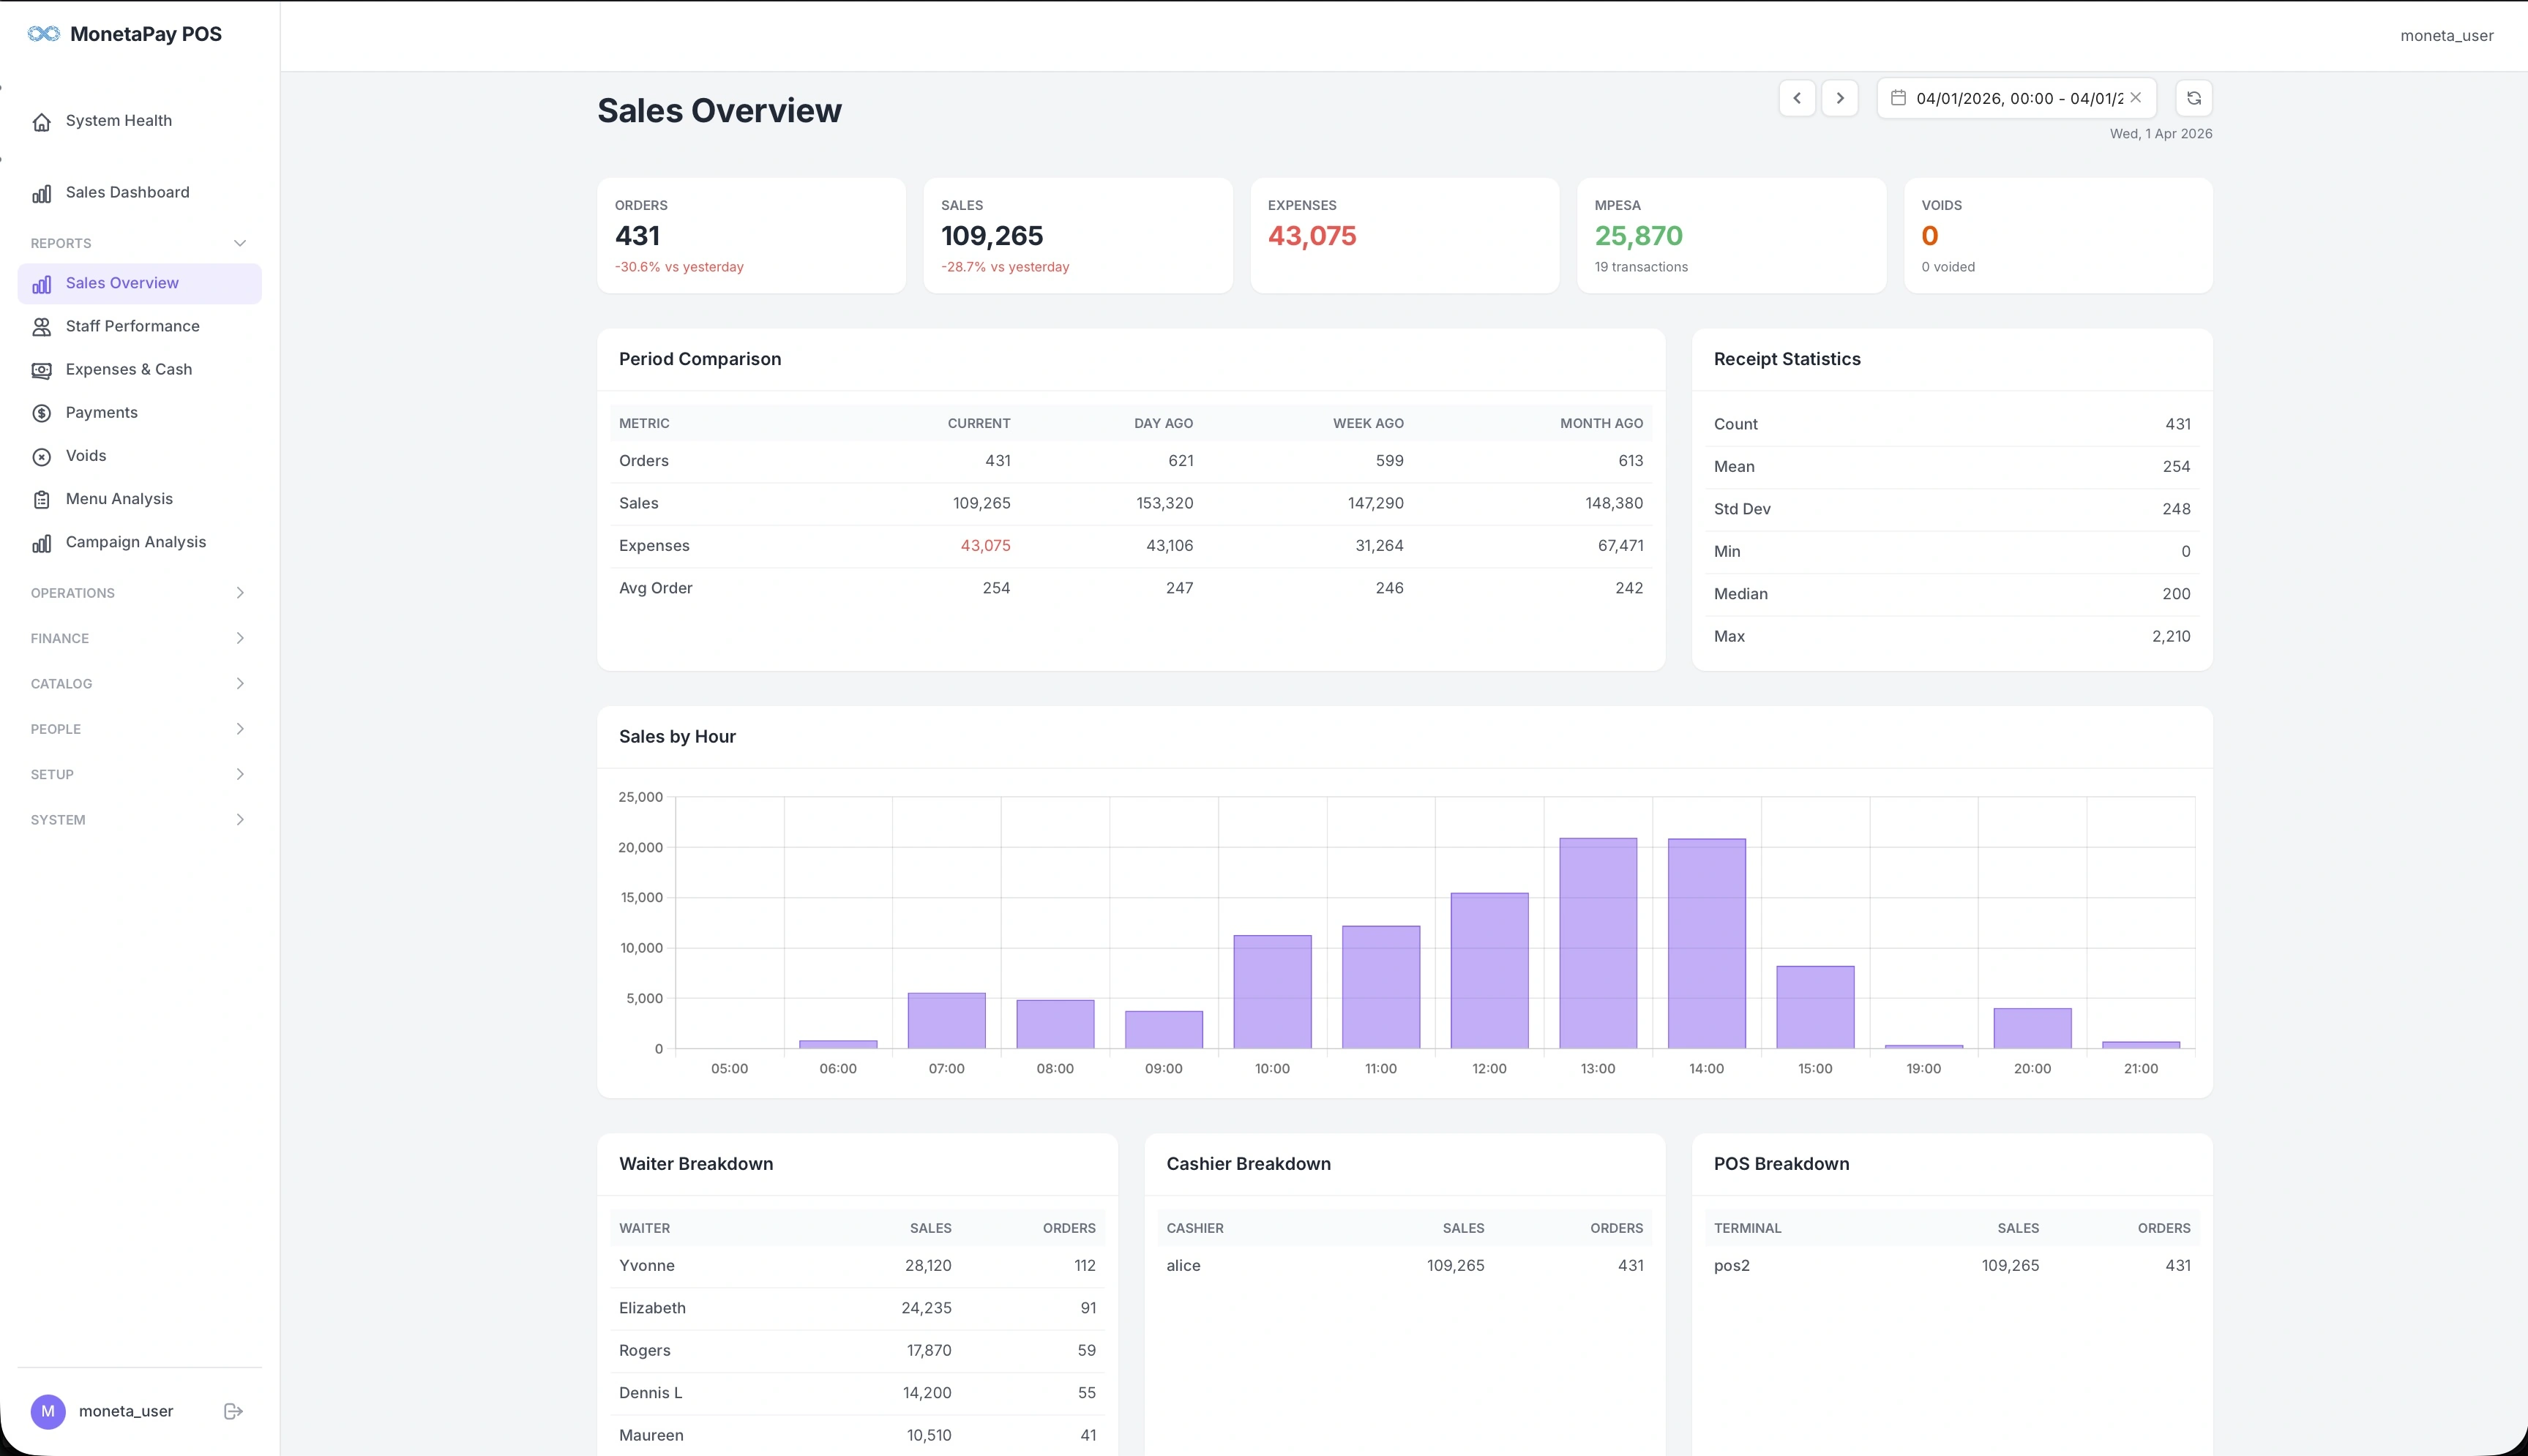Collapse the REPORTS section
Viewport: 2528px width, 1456px height.
coord(139,243)
